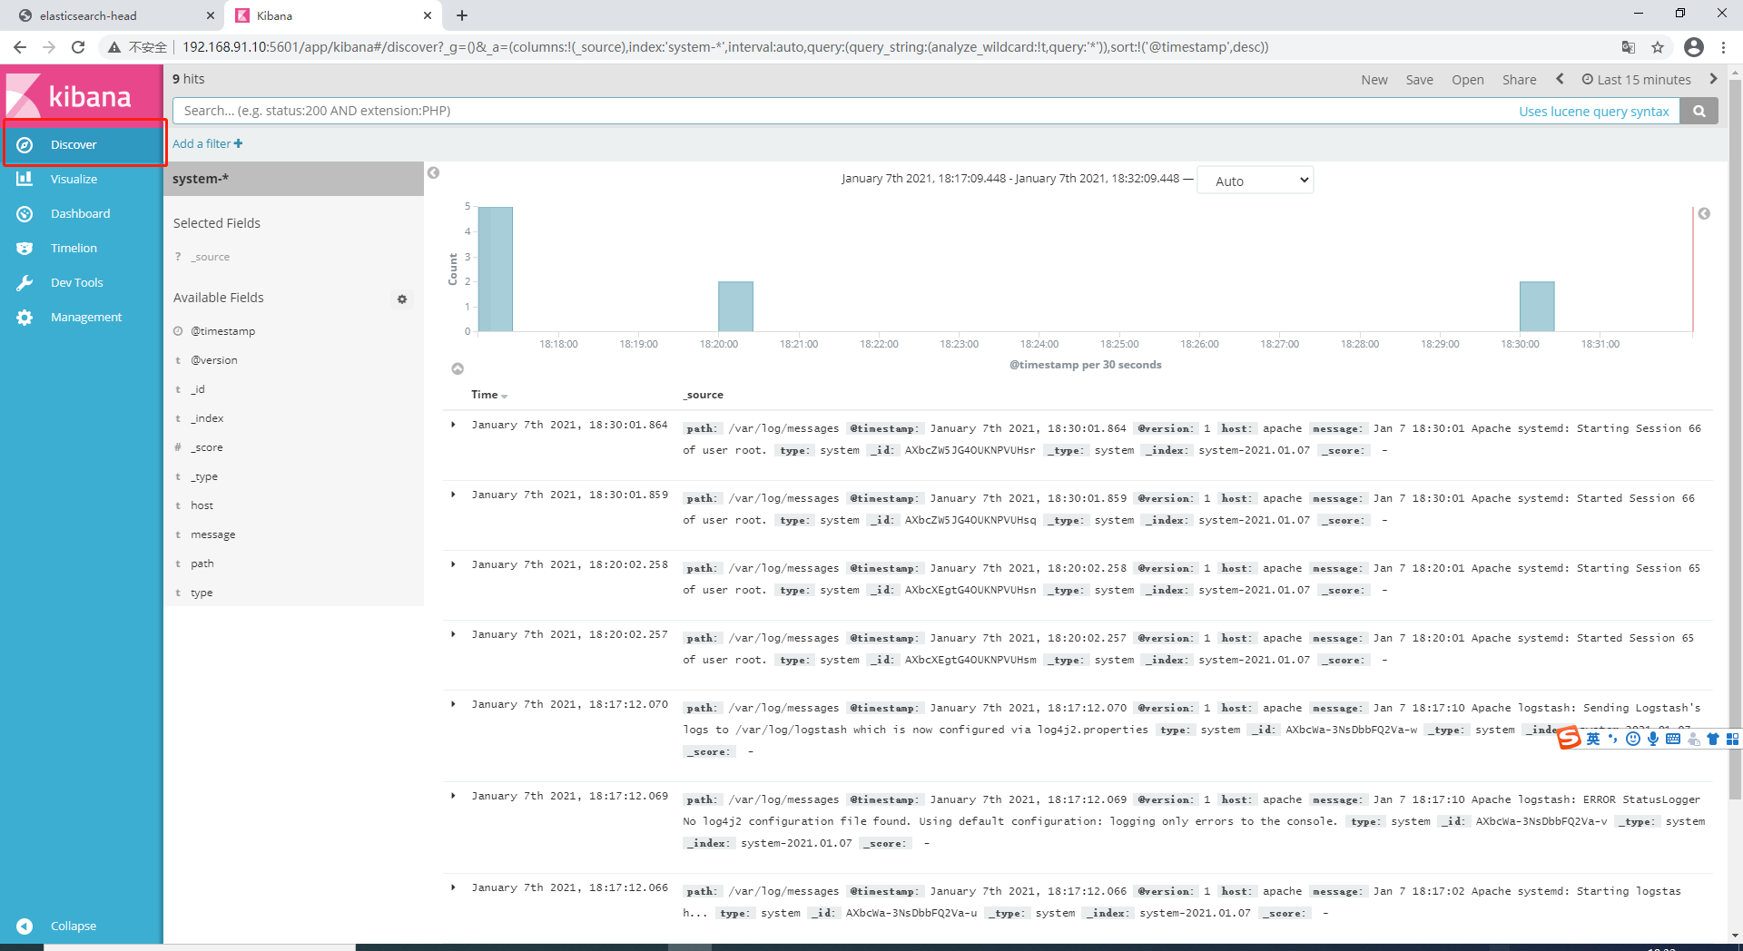Open browser profile account icon
Viewport: 1743px width, 951px height.
click(1693, 47)
